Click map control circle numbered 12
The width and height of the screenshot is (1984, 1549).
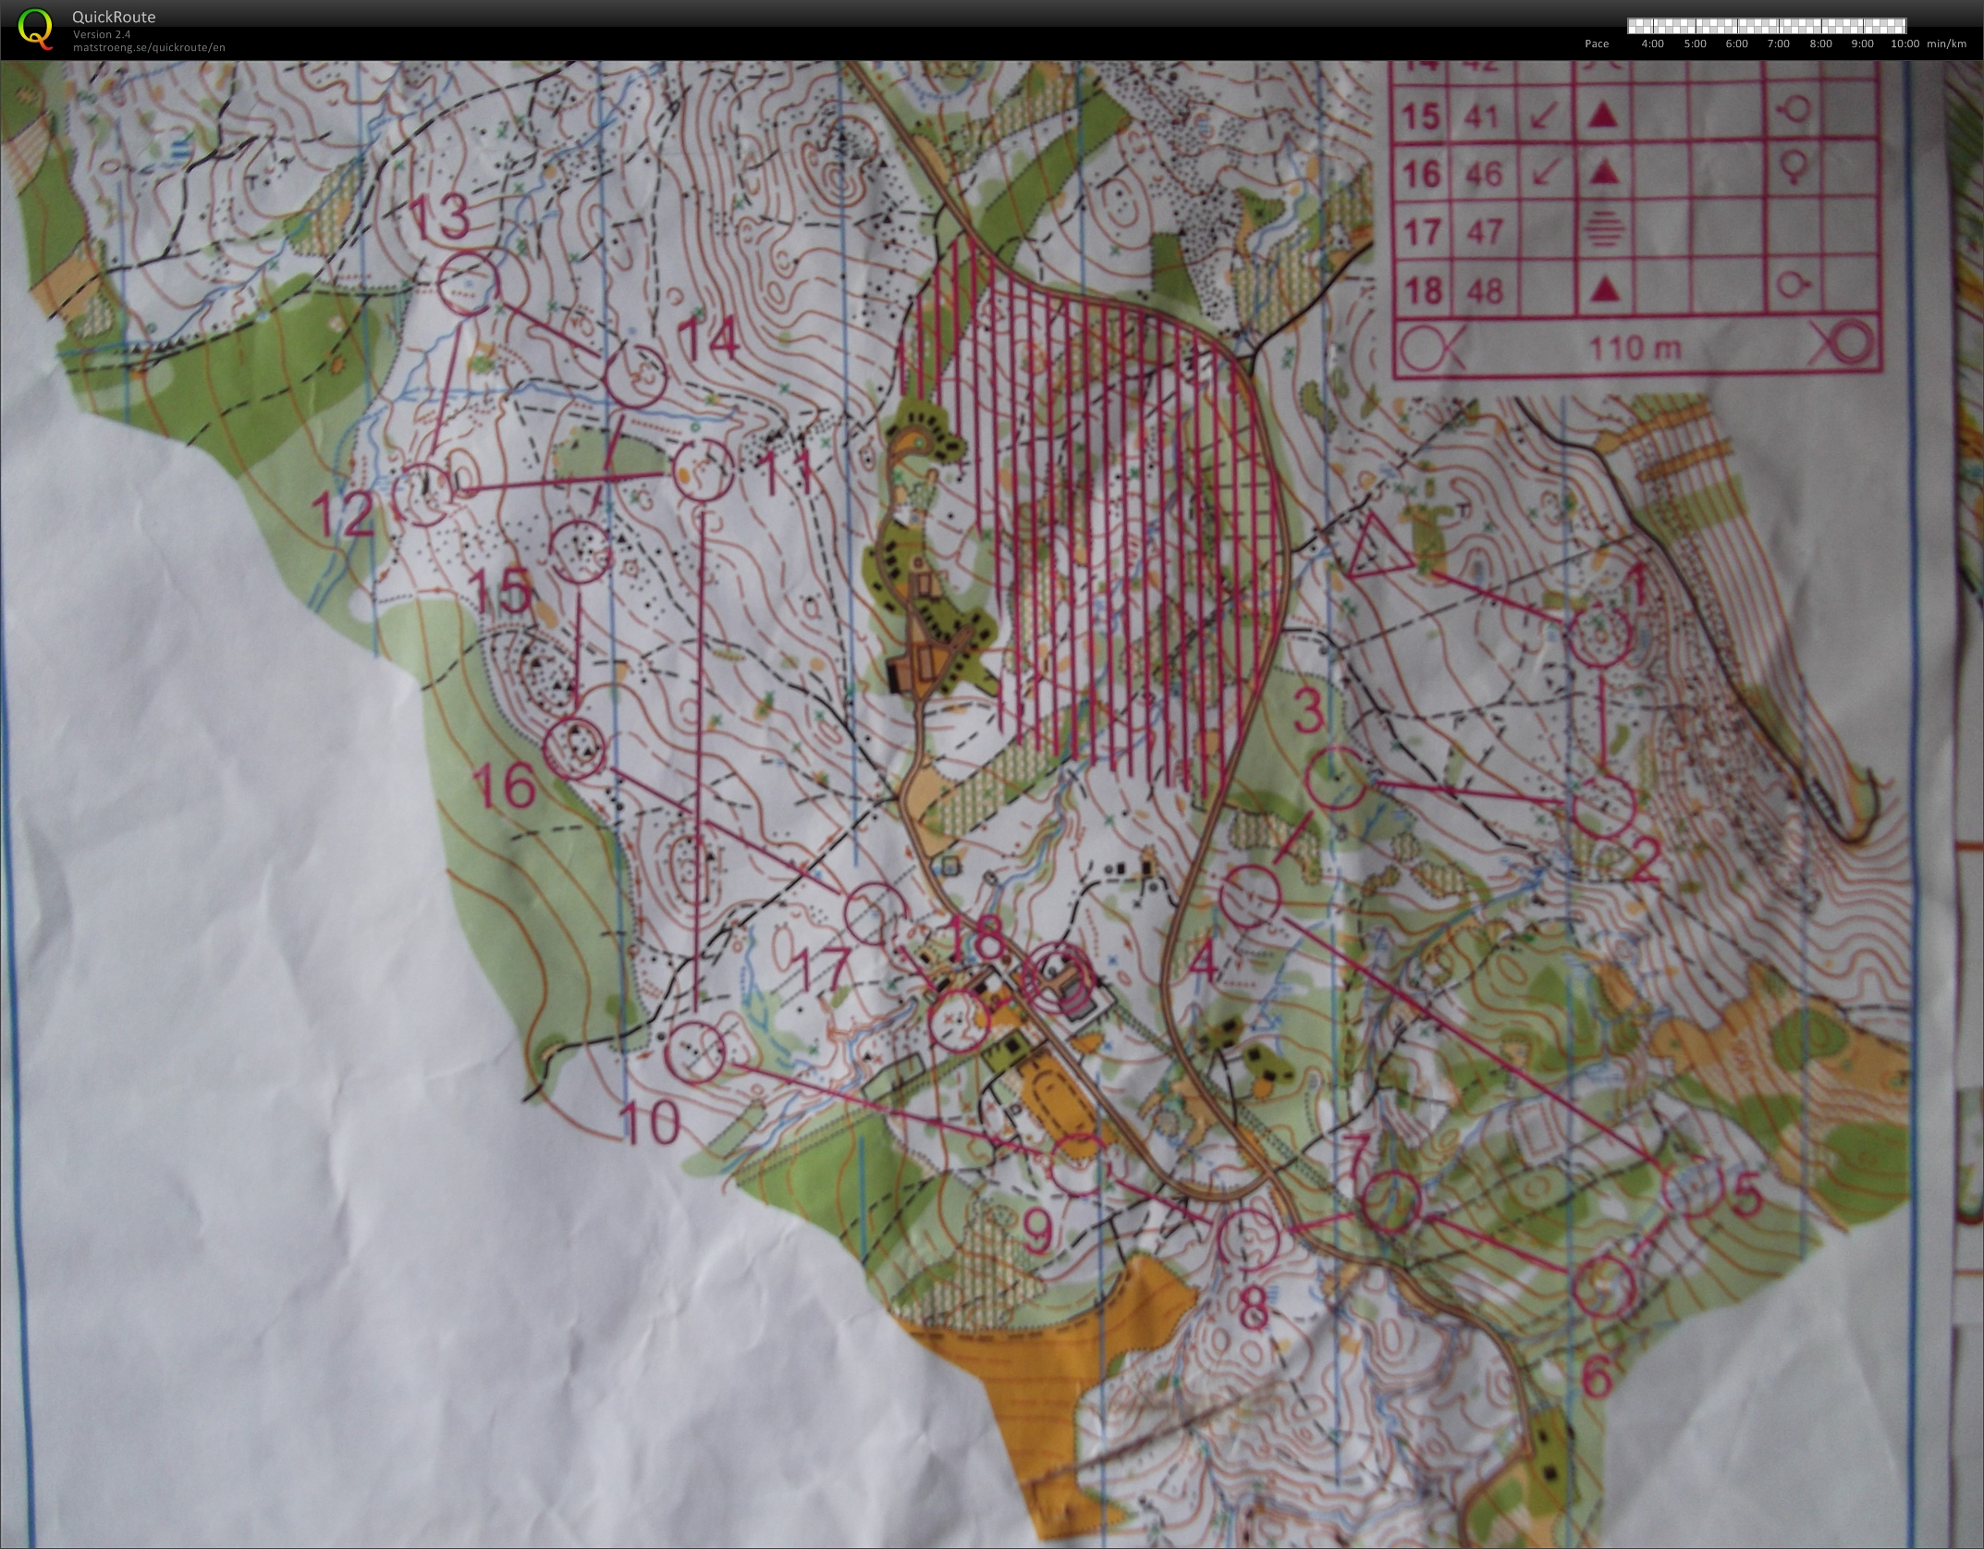pyautogui.click(x=423, y=496)
